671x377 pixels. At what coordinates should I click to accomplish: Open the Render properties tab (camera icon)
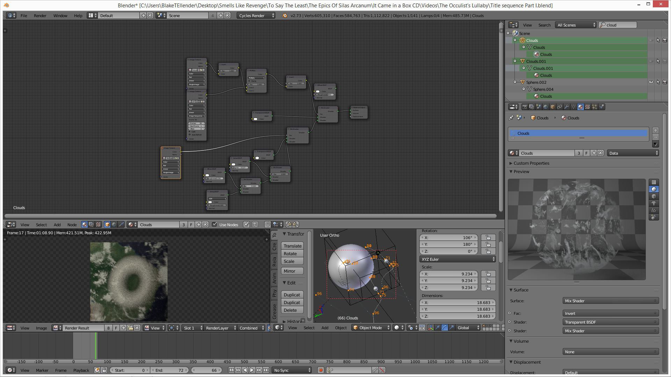525,107
